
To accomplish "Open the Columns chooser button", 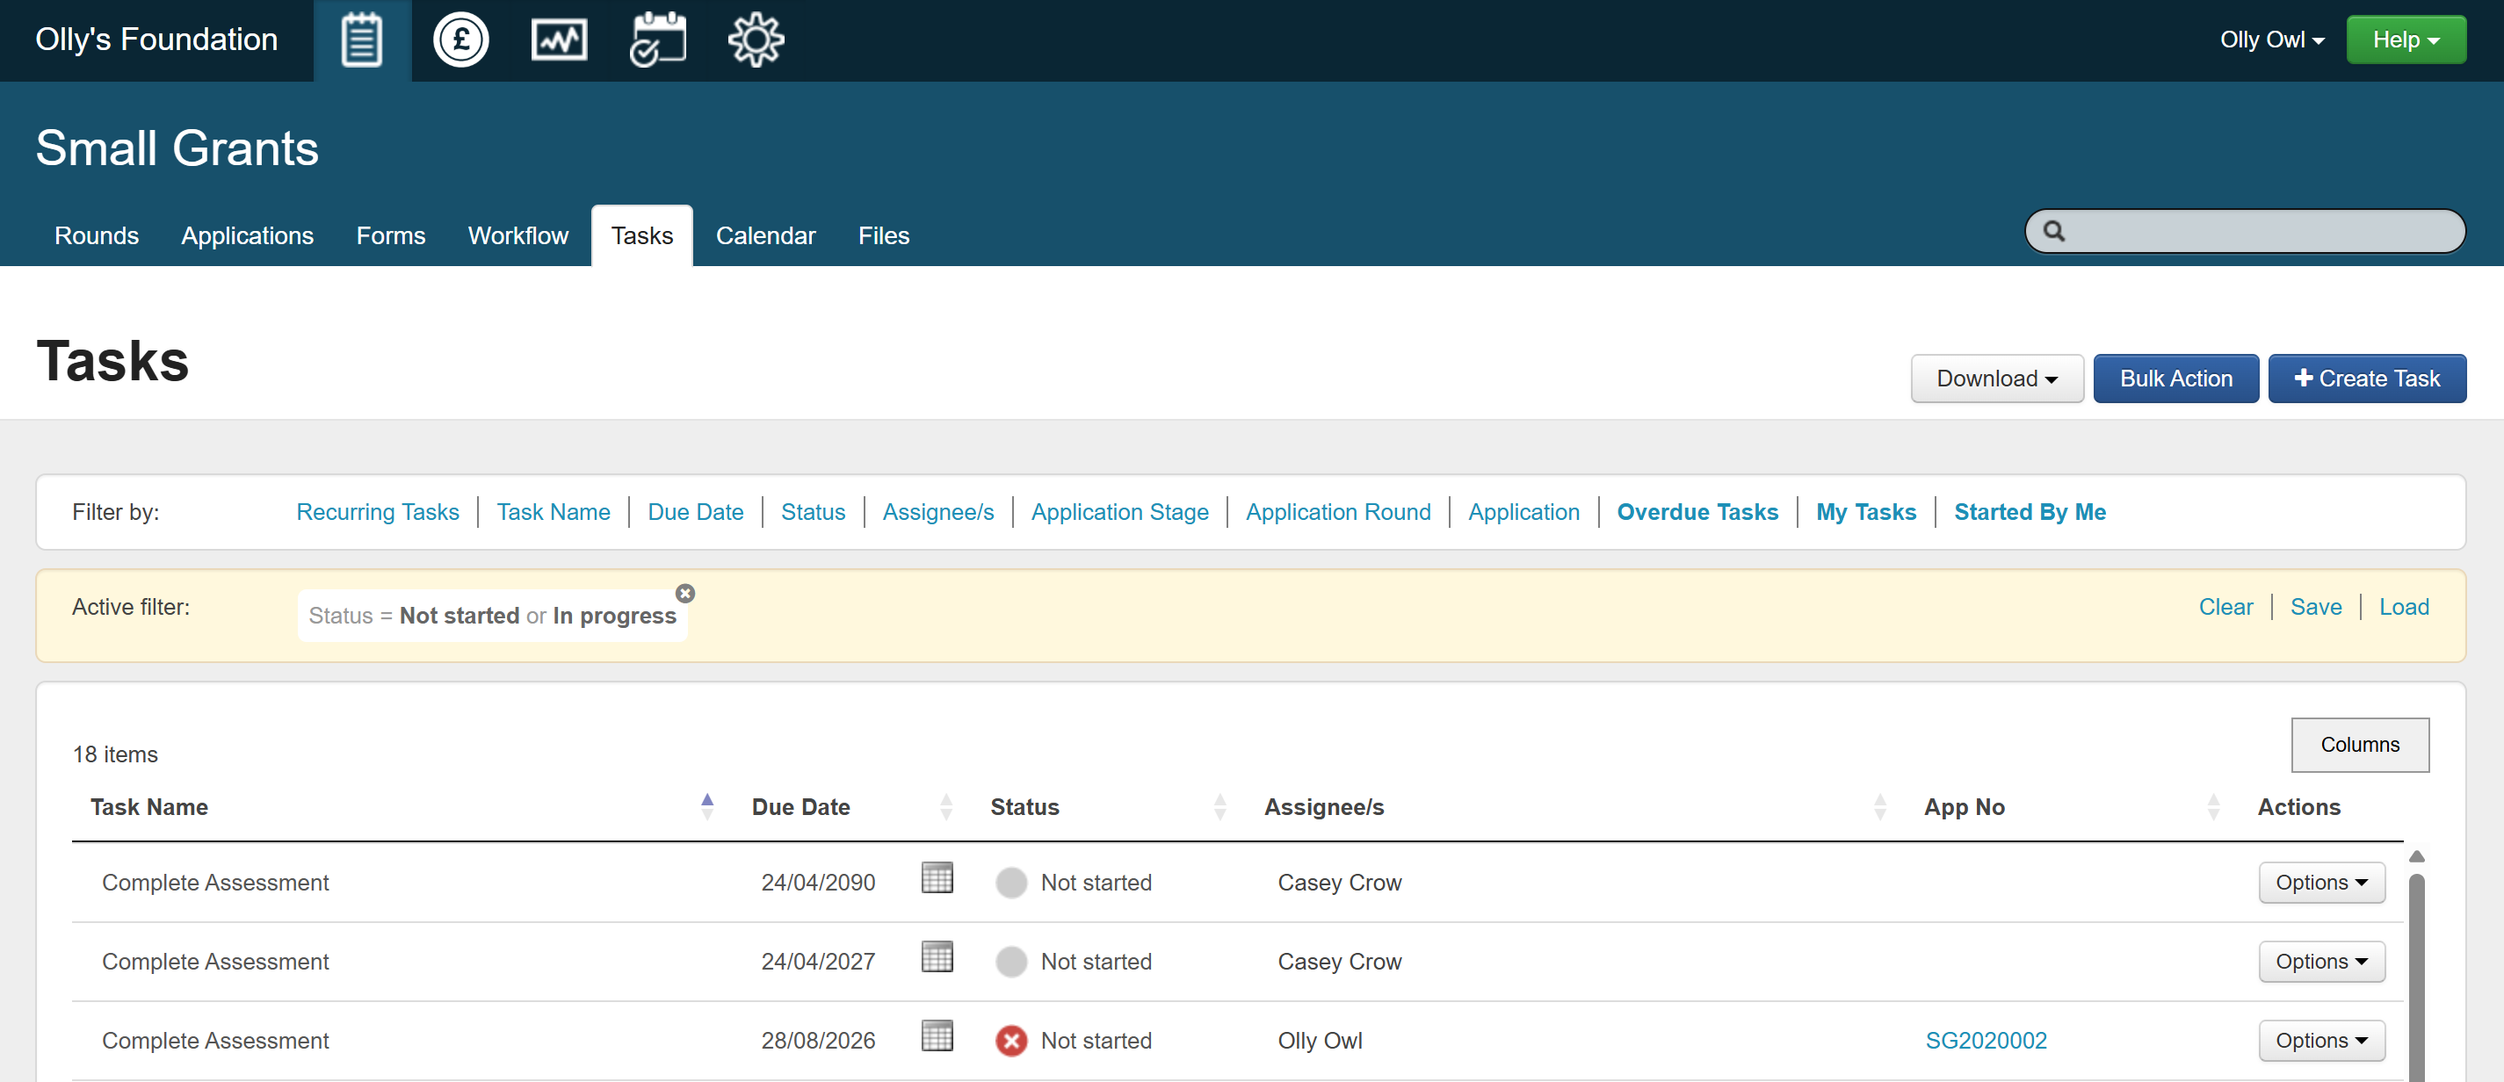I will [x=2359, y=745].
